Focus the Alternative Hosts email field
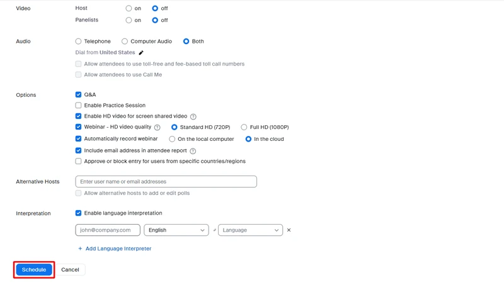The height and width of the screenshot is (285, 504). 166,182
